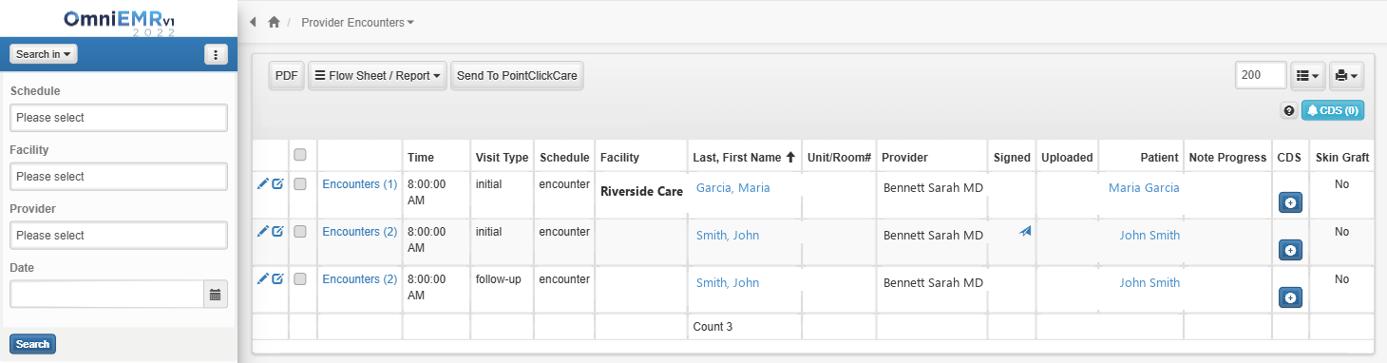Go to home via house icon

tap(274, 22)
